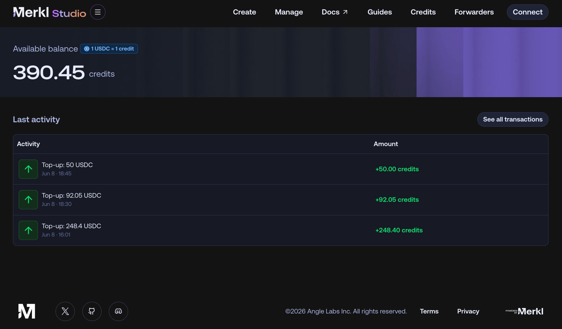Click the +92.05 credits amount

[397, 200]
